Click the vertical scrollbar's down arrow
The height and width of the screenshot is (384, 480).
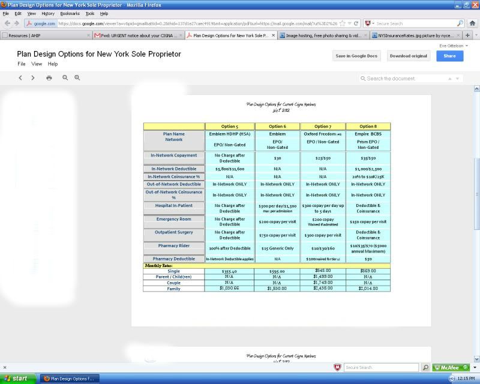point(476,359)
